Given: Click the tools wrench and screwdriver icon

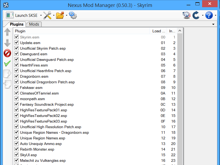Looking at the screenshot, I should [x=47, y=15].
